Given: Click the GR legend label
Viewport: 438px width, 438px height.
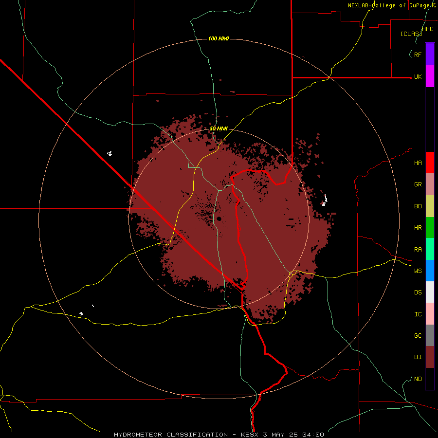Looking at the screenshot, I should [x=418, y=184].
